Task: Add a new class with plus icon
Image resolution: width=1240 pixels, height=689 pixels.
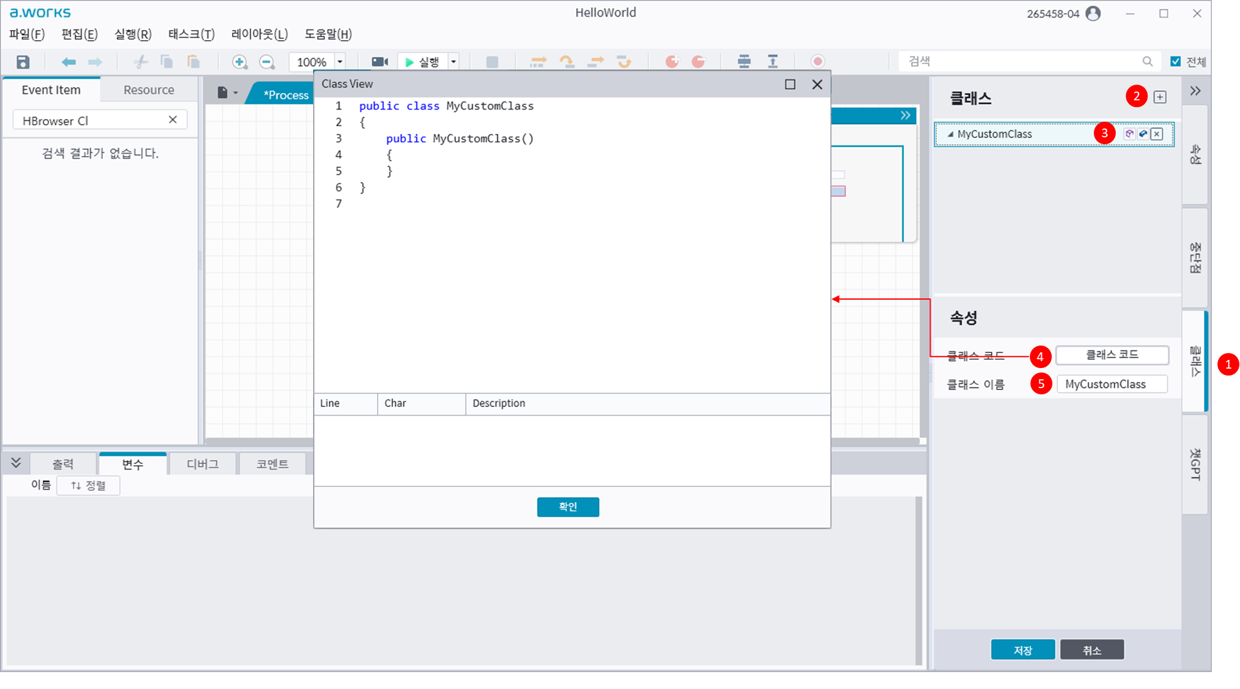Action: (x=1160, y=97)
